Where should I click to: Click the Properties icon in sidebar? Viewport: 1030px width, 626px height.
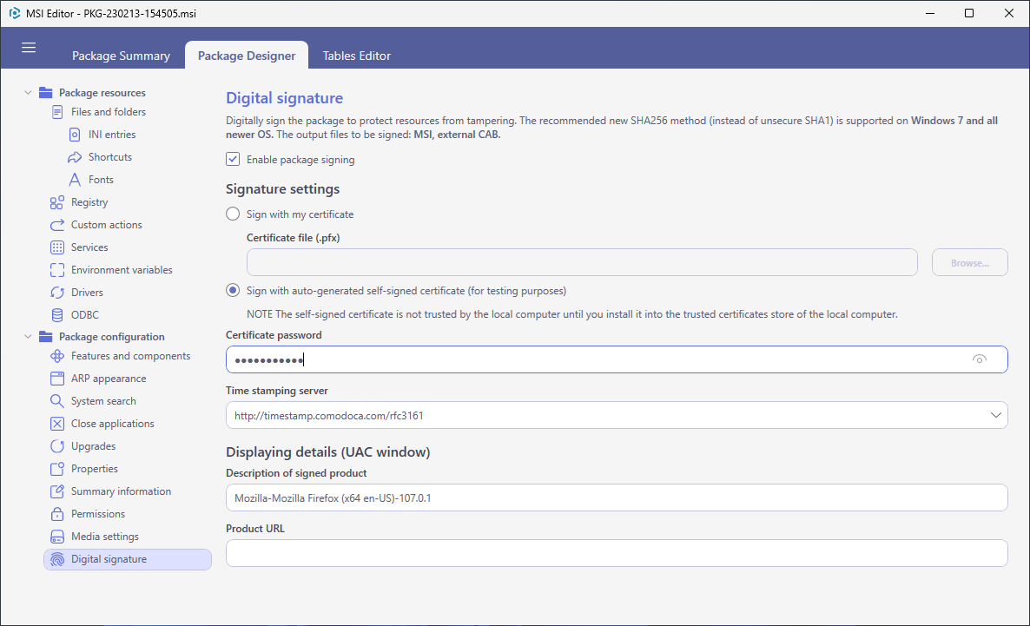(x=57, y=469)
